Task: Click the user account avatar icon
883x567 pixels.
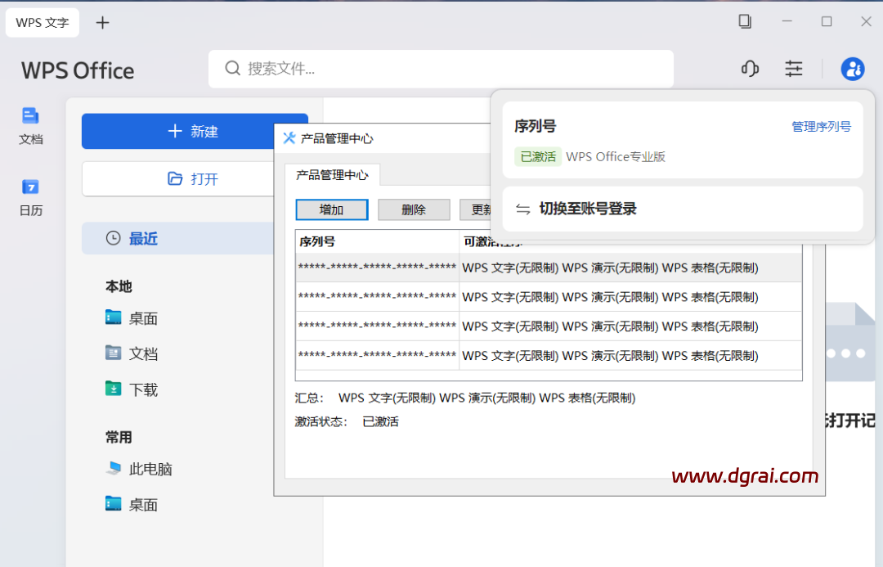Action: tap(852, 69)
